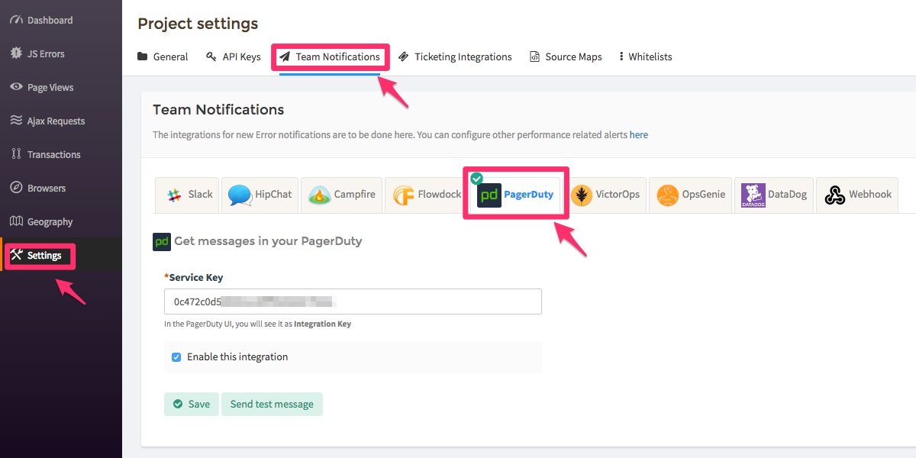
Task: Click the "Integration Key" hint text
Action: pyautogui.click(x=322, y=324)
